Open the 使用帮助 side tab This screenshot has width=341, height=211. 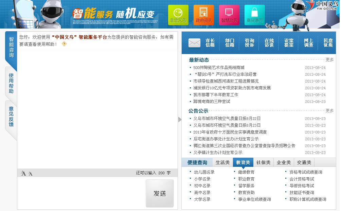[11, 83]
